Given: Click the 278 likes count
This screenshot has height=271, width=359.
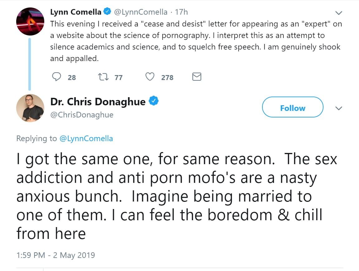Looking at the screenshot, I should [x=167, y=78].
